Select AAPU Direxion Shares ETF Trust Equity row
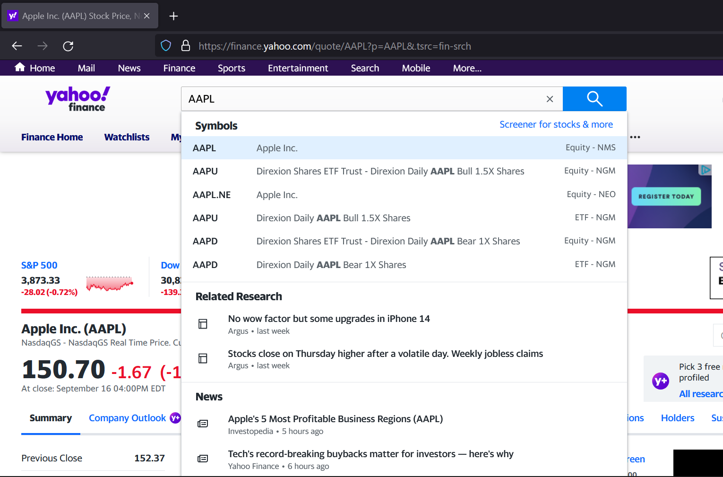 [404, 171]
